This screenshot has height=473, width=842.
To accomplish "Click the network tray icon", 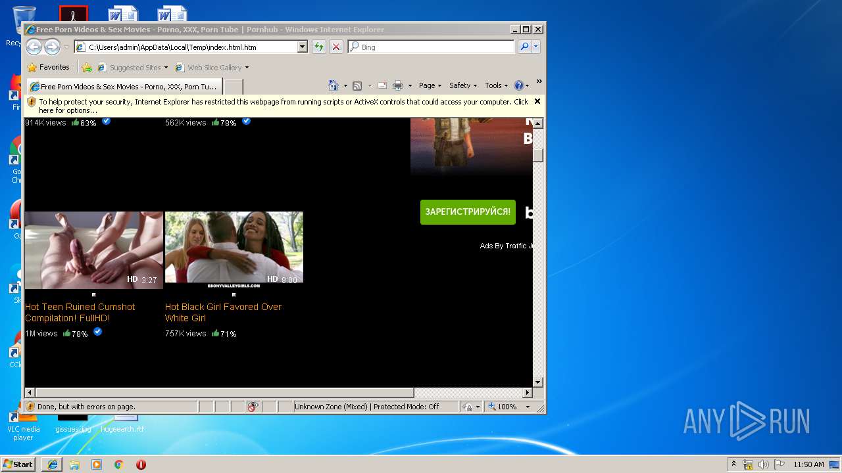I will coord(748,464).
